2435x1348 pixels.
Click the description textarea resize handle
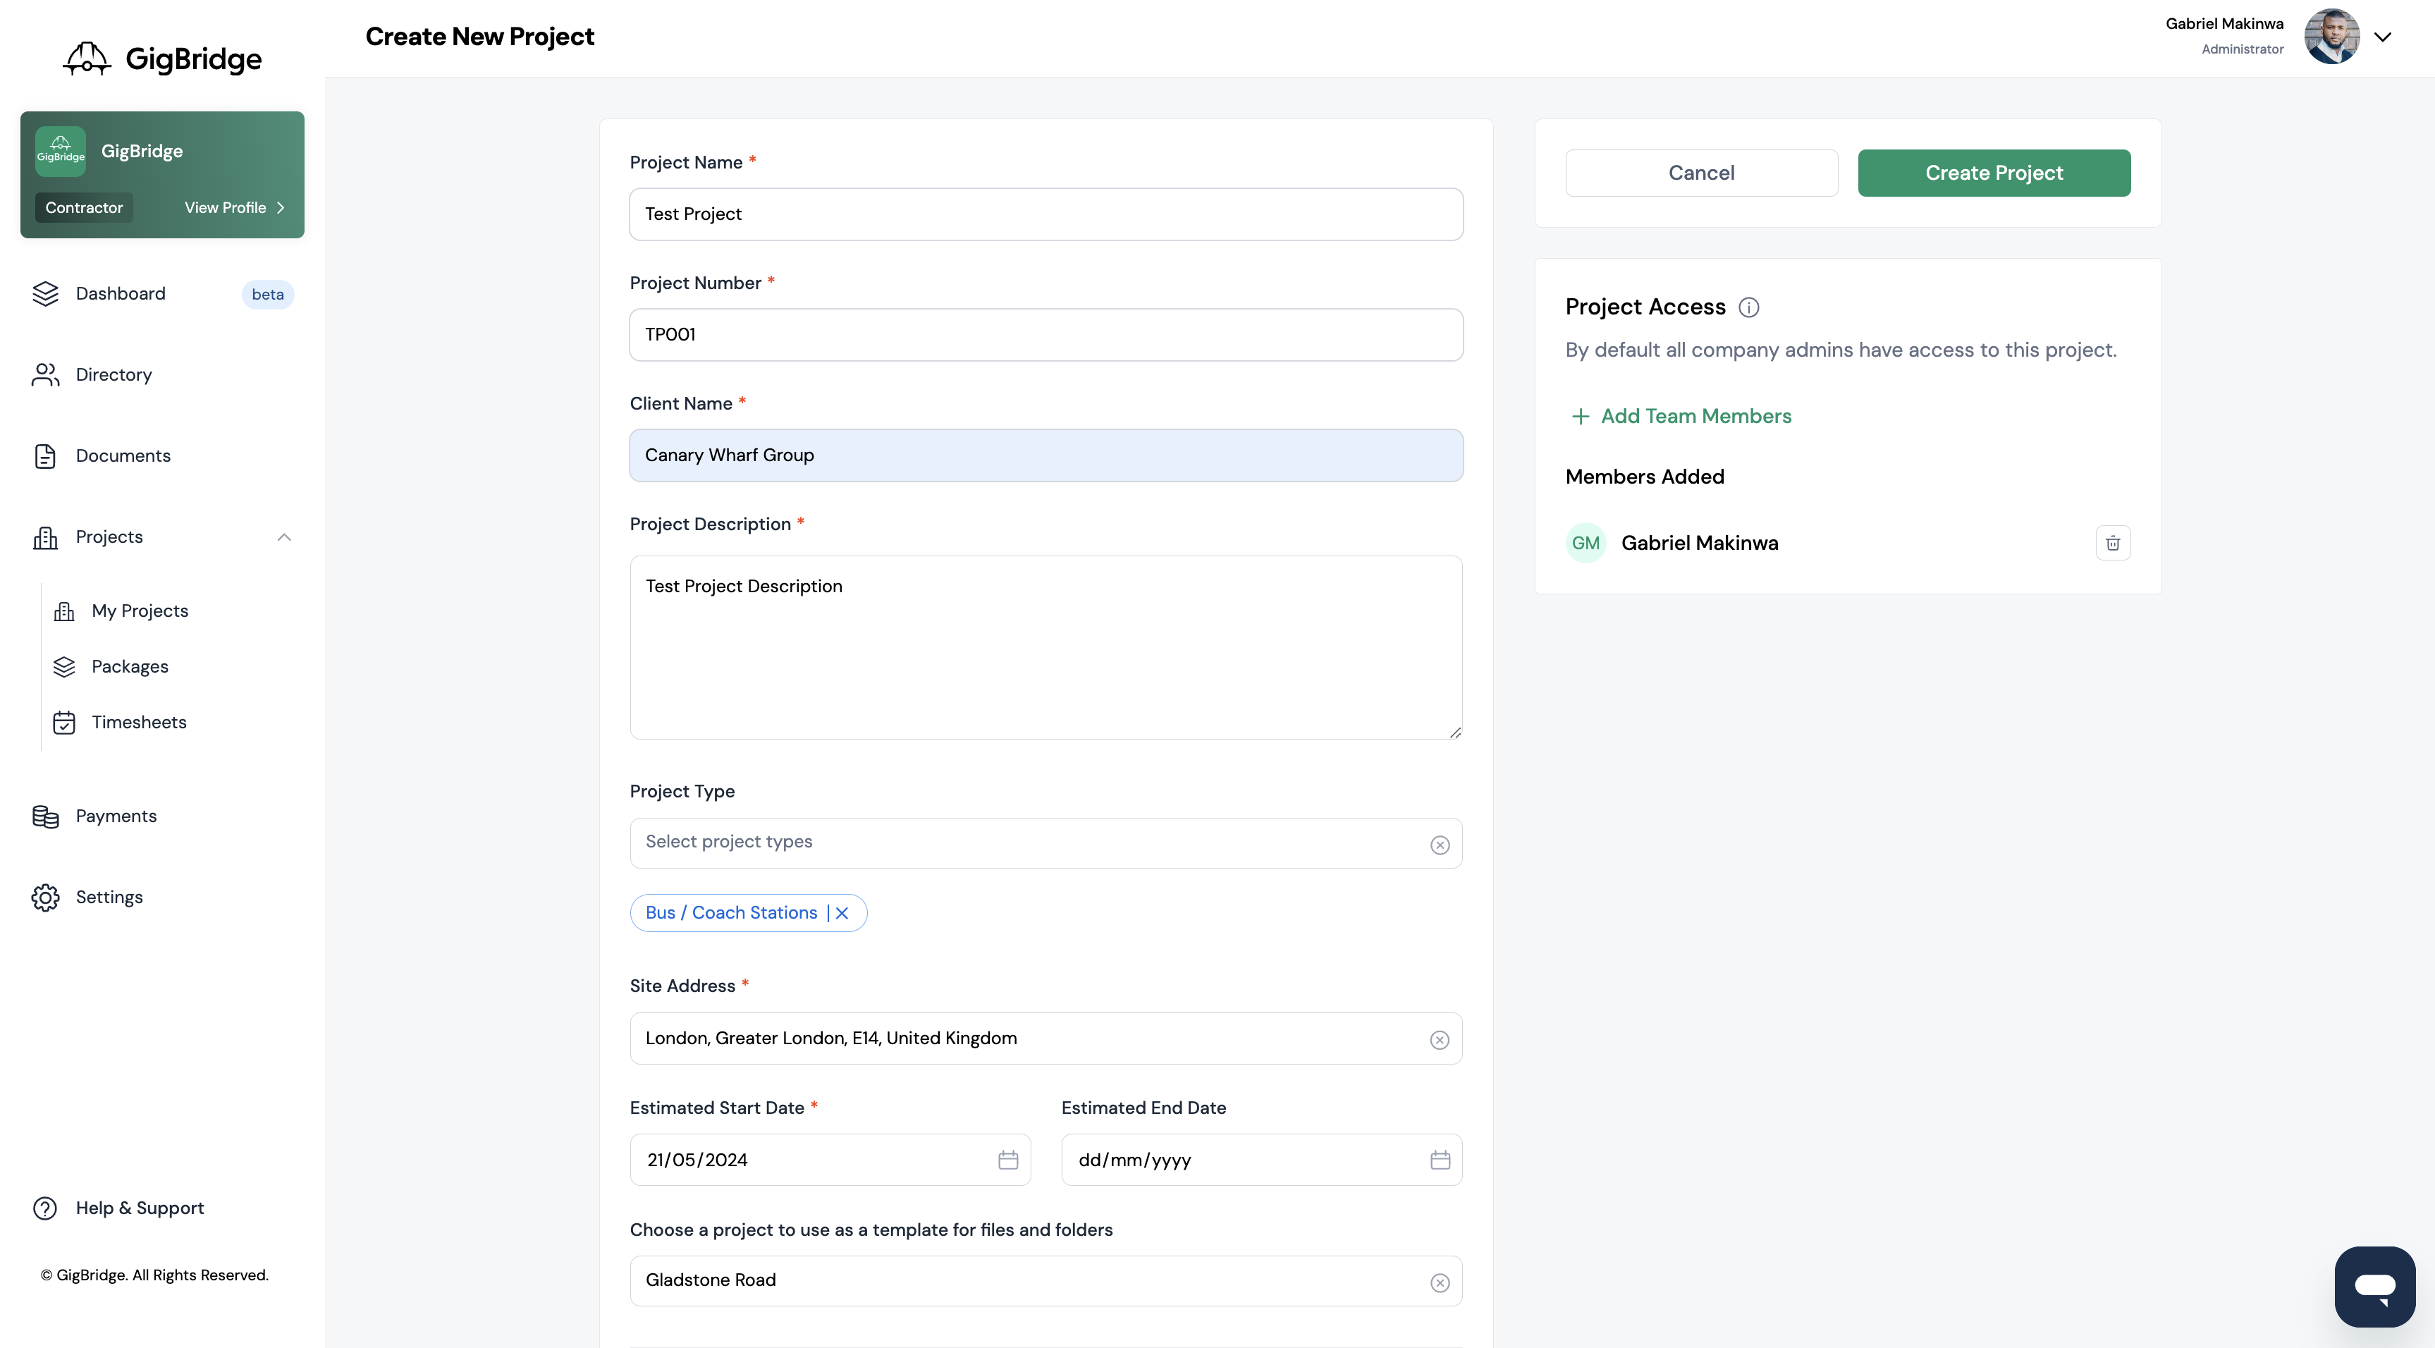[x=1455, y=732]
